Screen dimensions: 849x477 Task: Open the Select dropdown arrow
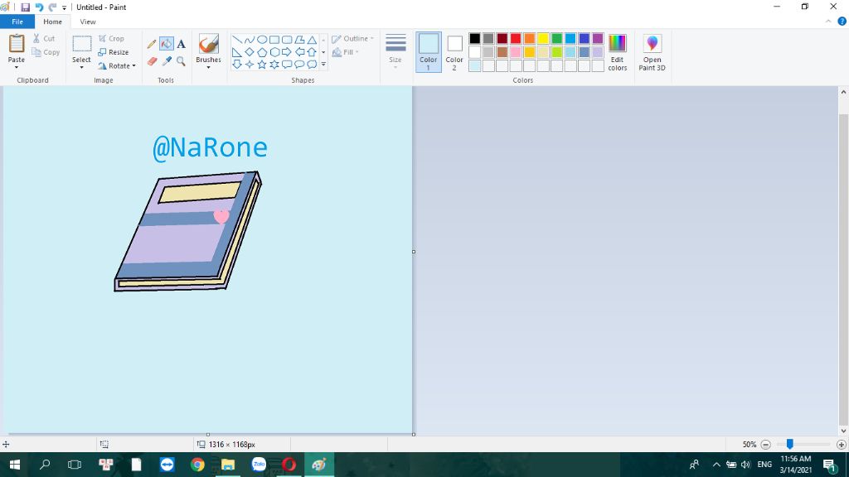pyautogui.click(x=81, y=67)
